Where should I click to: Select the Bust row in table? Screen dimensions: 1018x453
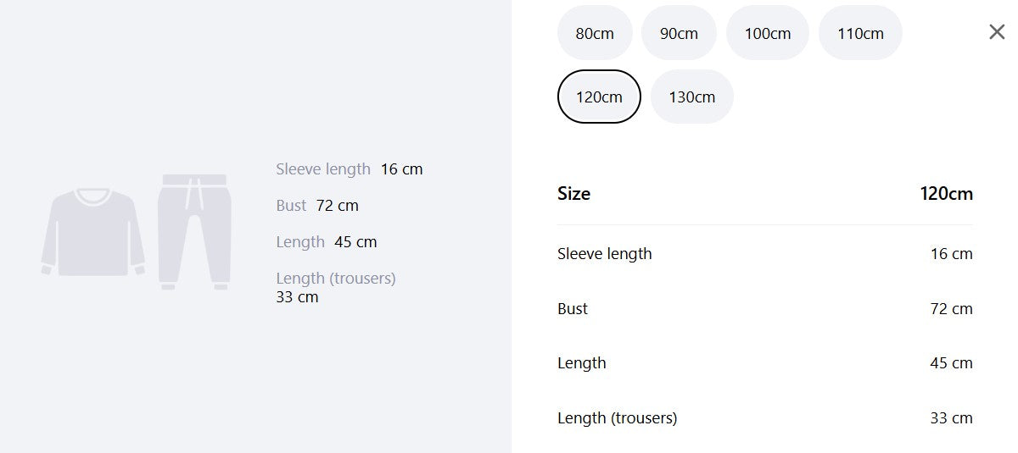click(x=765, y=308)
